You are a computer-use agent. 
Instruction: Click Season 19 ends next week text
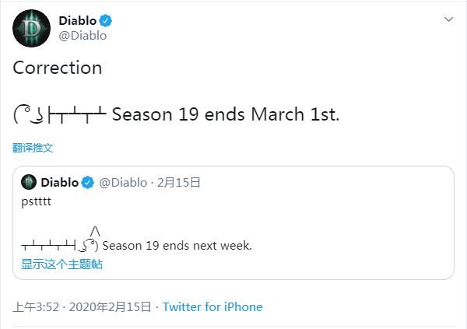click(x=177, y=246)
